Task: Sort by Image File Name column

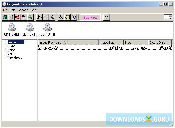Action: click(69, 43)
